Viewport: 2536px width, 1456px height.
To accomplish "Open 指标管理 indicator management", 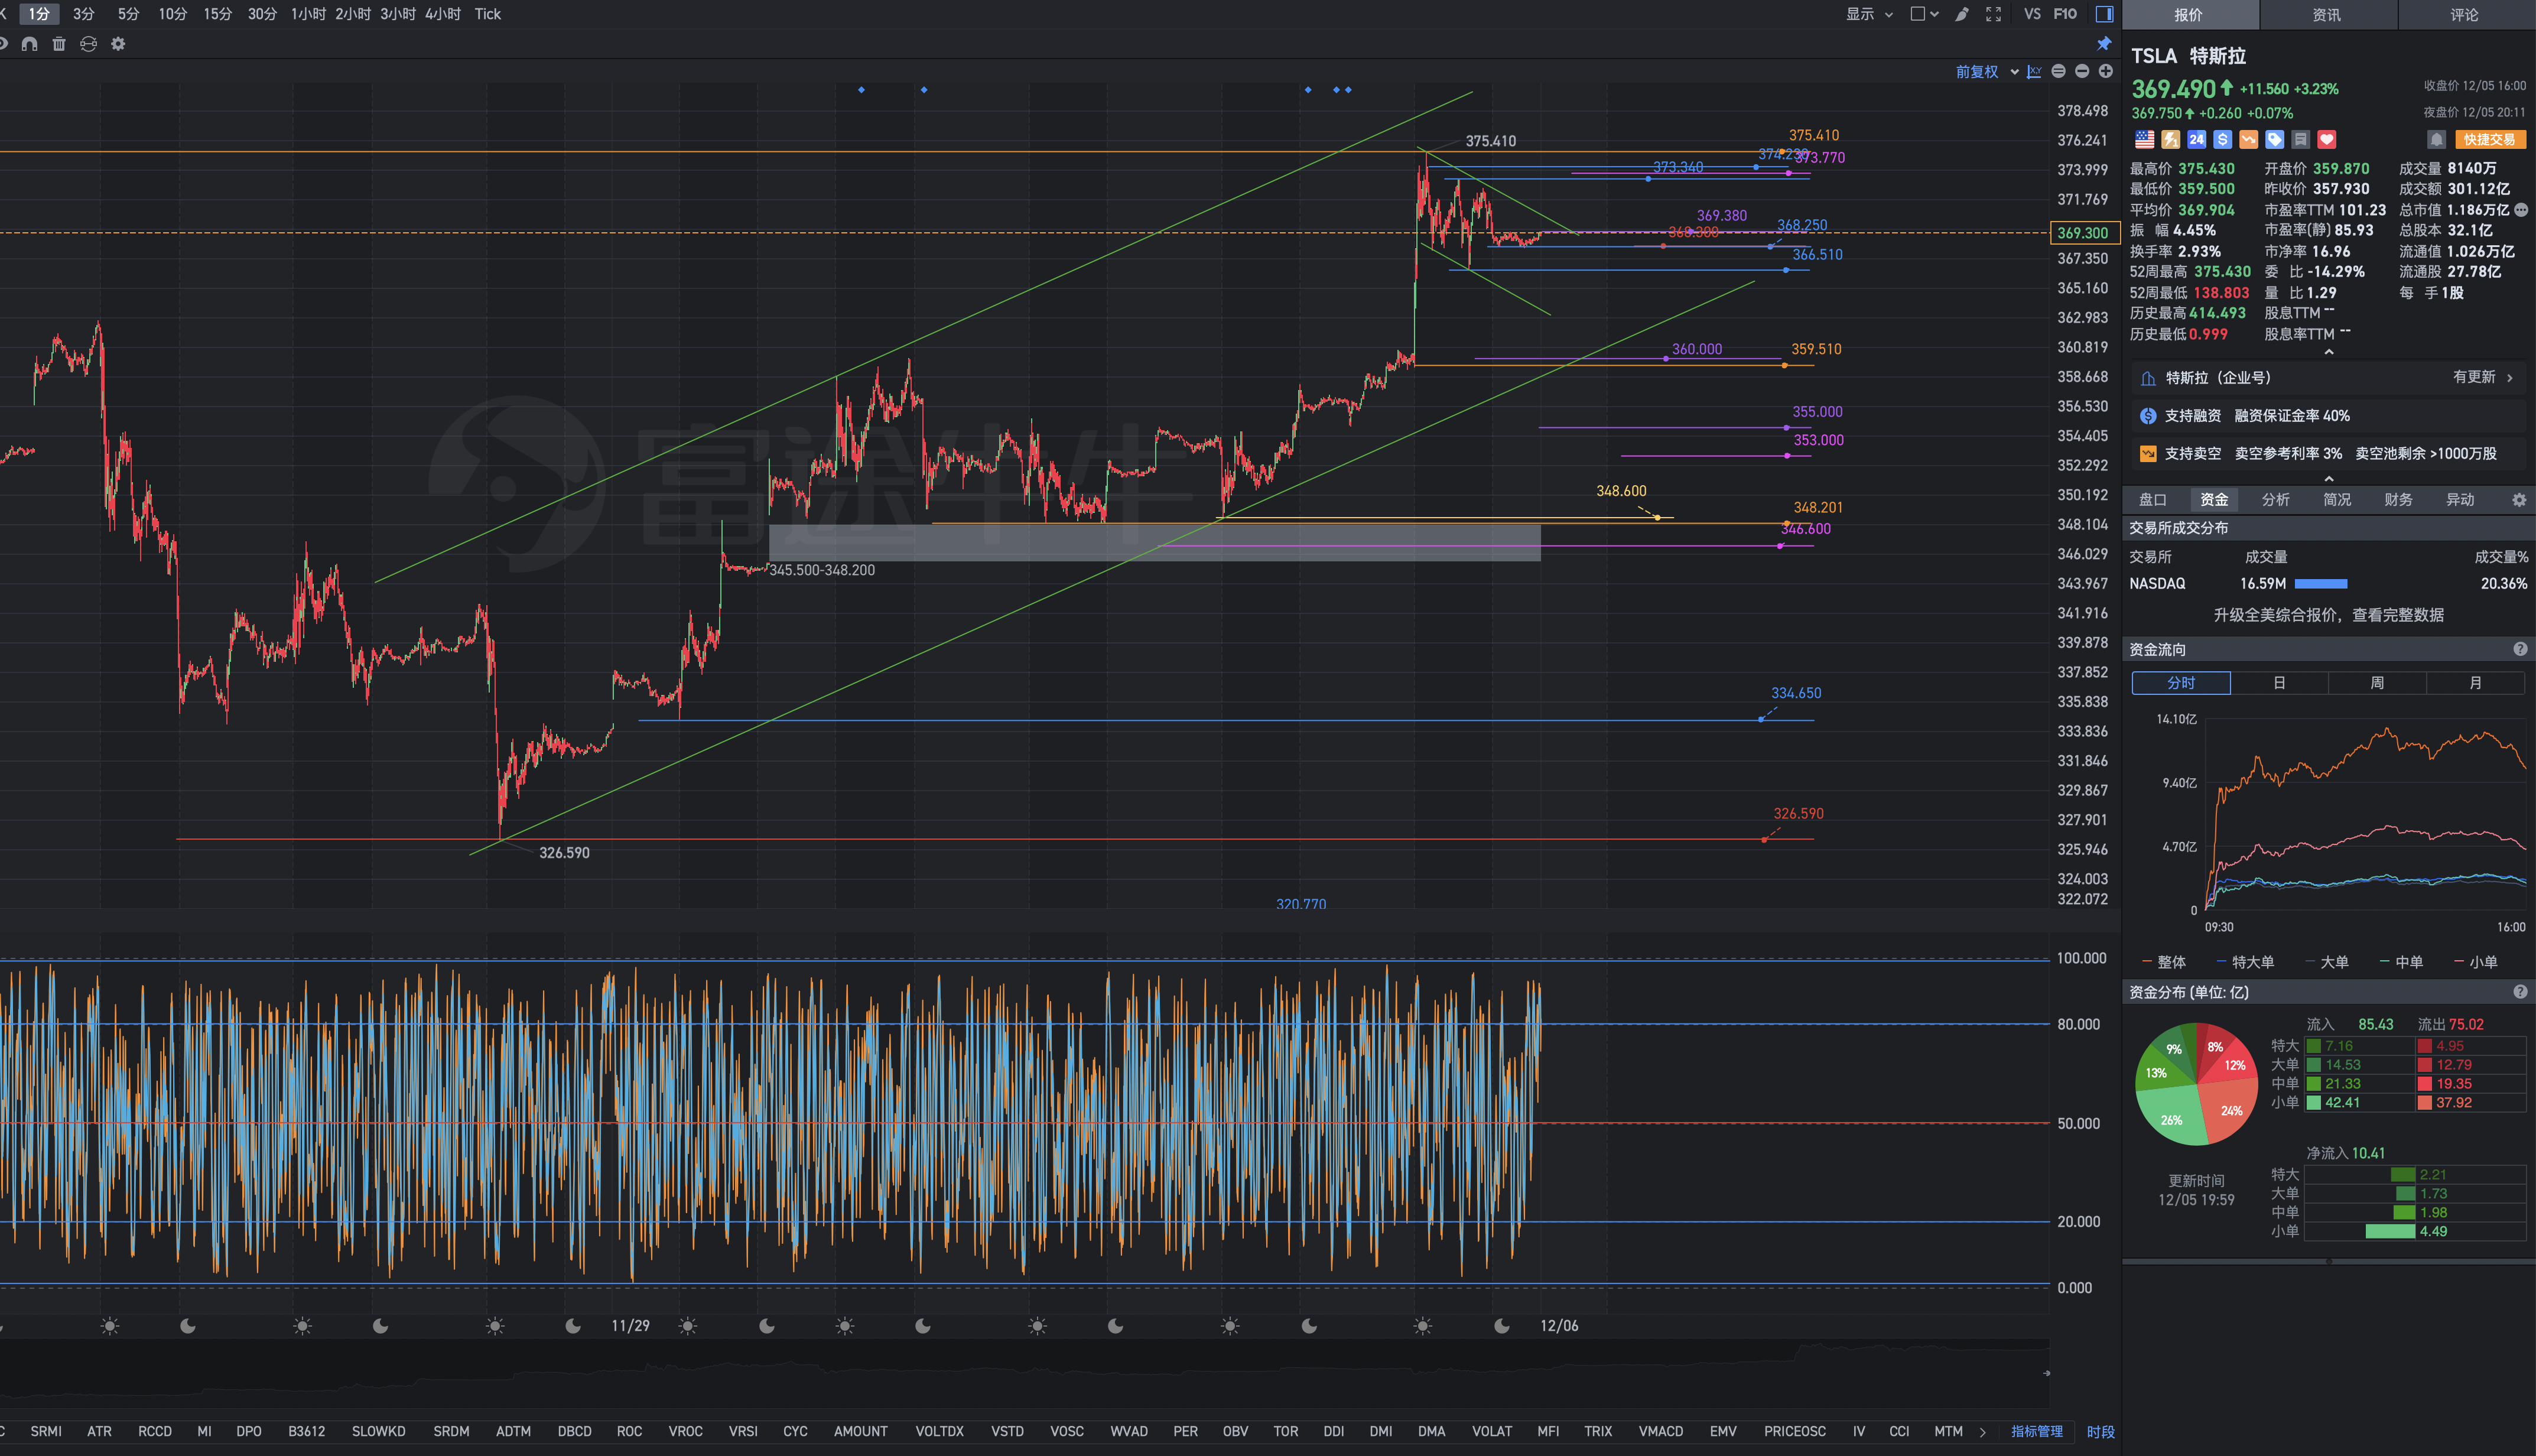I will (x=2036, y=1432).
